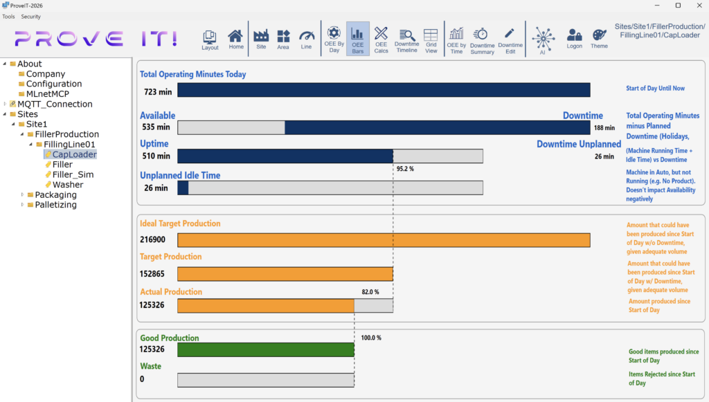Open the Line gauge icon
Image resolution: width=709 pixels, height=402 pixels.
[x=306, y=39]
